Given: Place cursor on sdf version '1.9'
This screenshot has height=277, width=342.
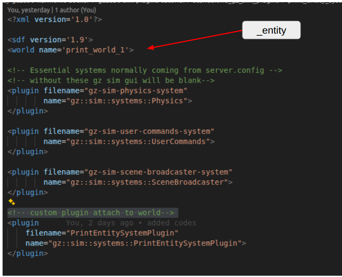Looking at the screenshot, I should pos(77,40).
